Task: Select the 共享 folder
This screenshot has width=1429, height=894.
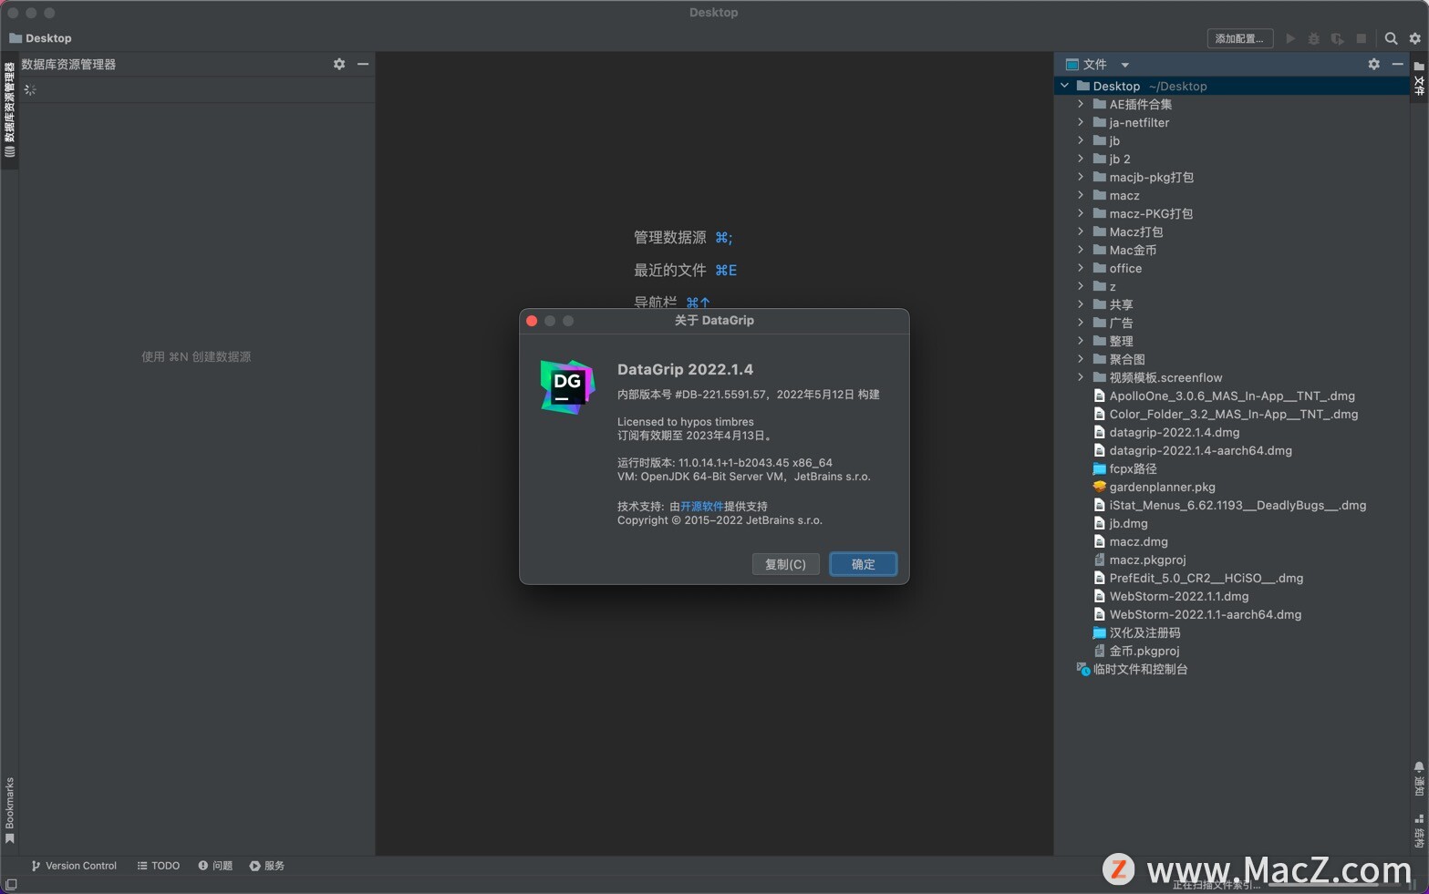Action: pos(1113,304)
